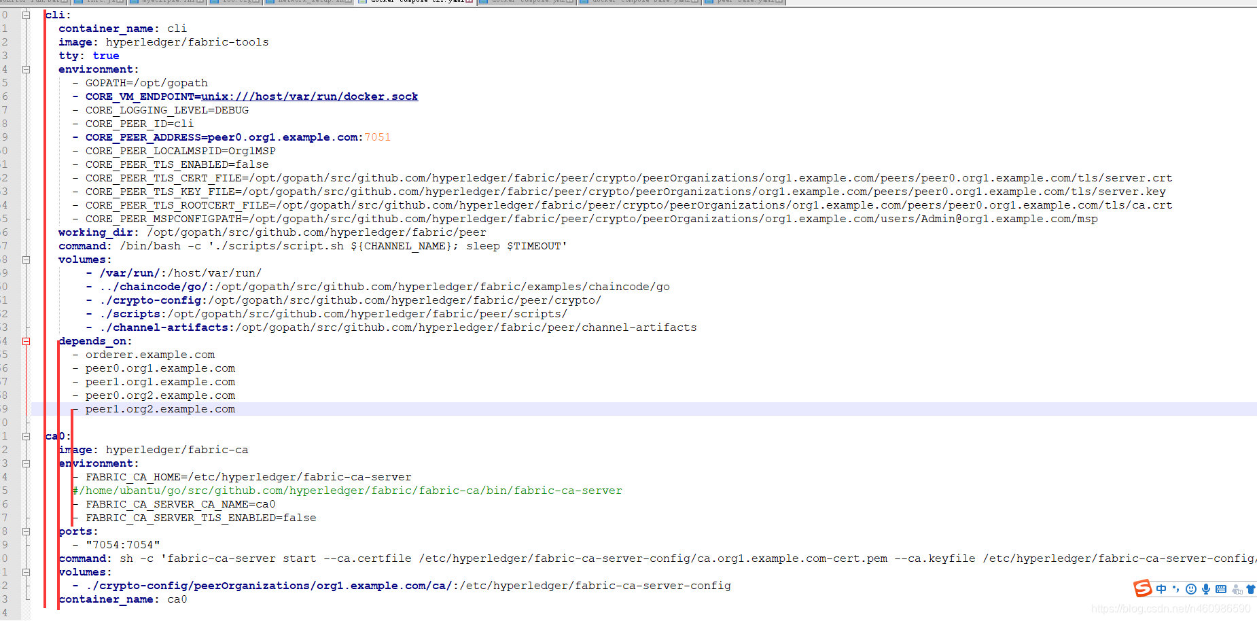
Task: Collapse the cli volumes: fold marker
Action: pyautogui.click(x=26, y=260)
